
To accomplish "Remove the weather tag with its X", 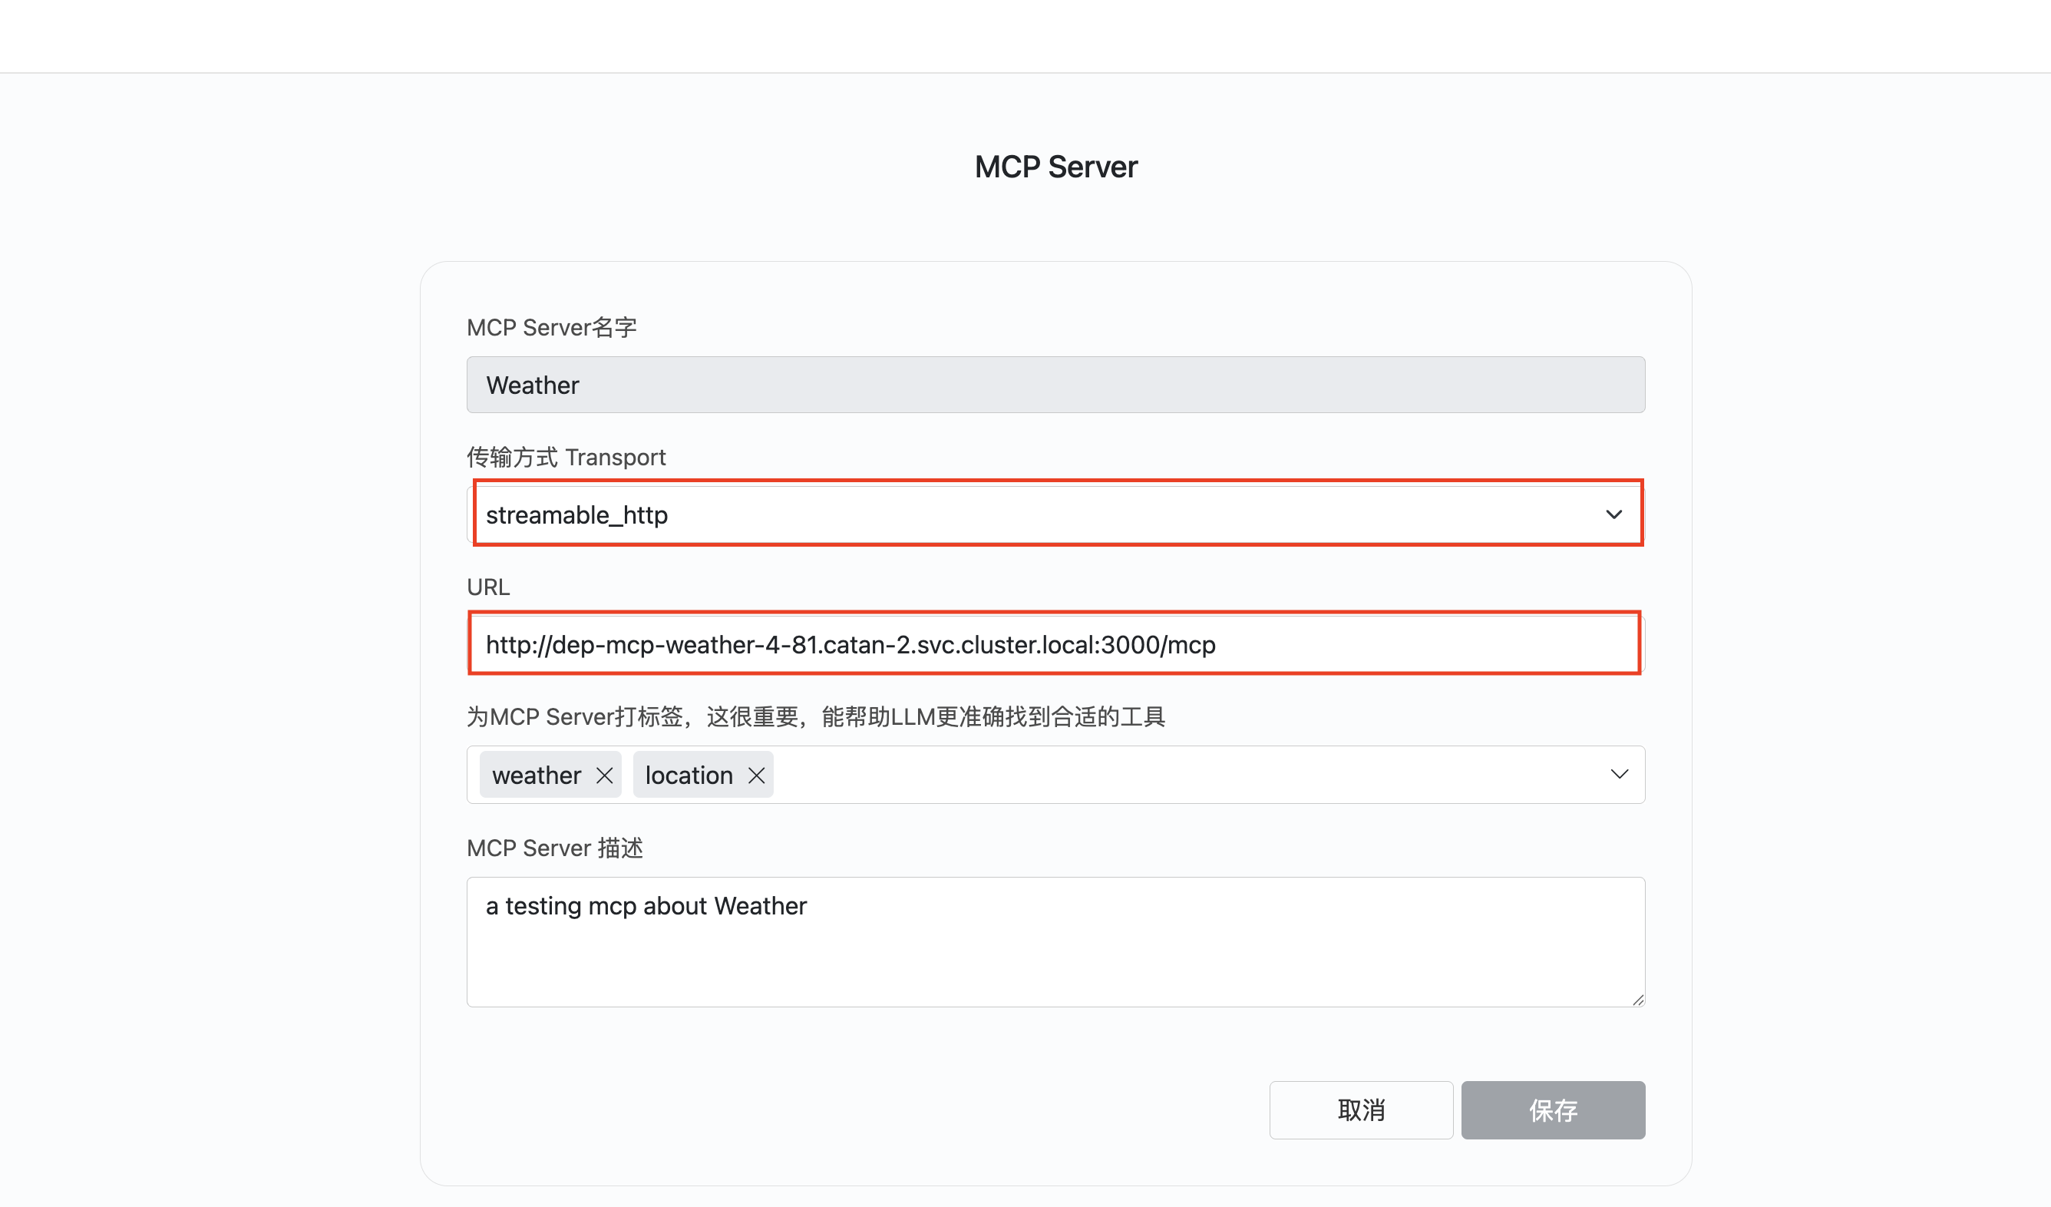I will coord(604,775).
